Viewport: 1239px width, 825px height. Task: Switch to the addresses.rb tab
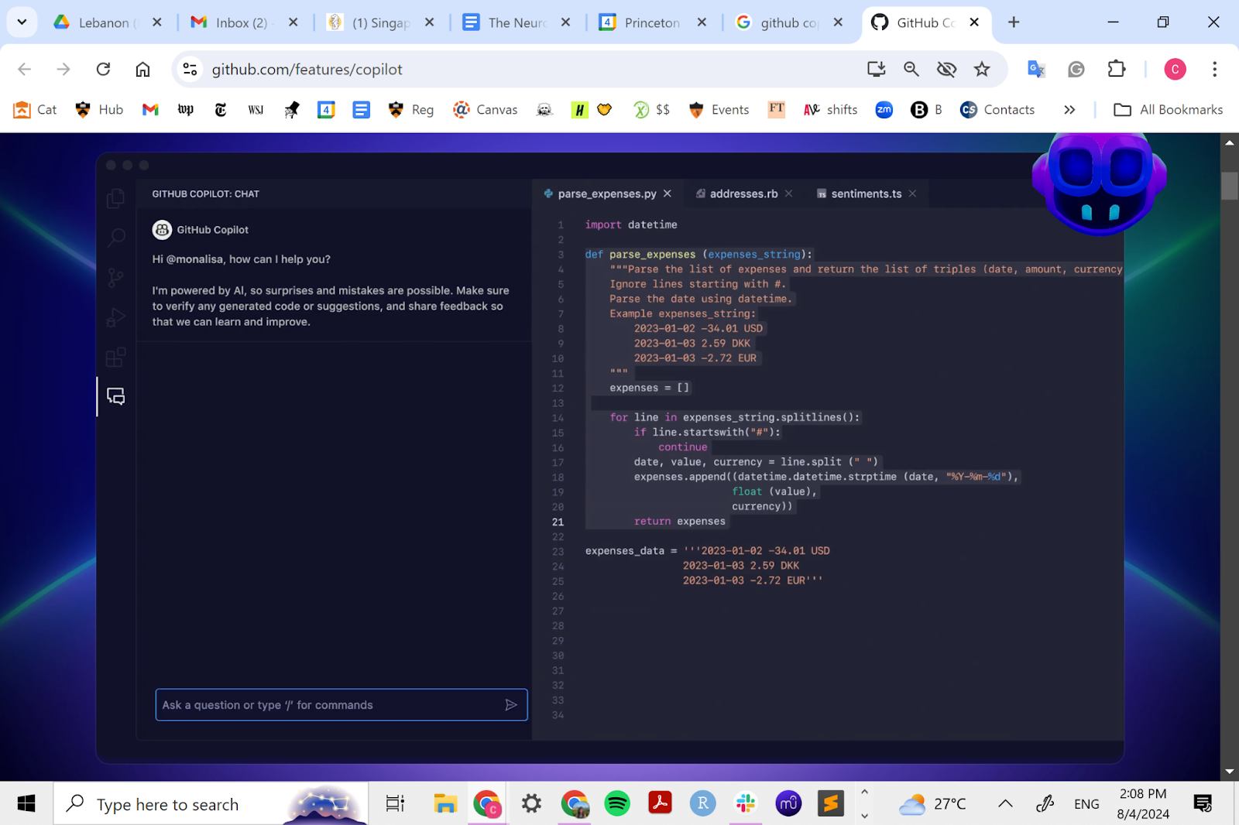[x=743, y=194]
